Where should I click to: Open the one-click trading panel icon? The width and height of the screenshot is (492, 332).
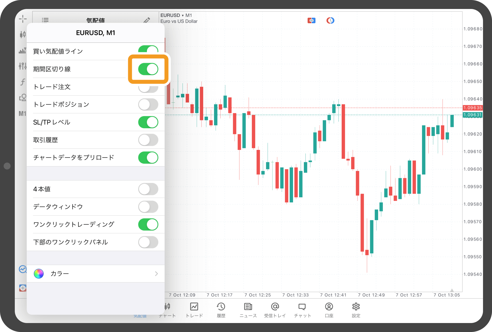[312, 20]
